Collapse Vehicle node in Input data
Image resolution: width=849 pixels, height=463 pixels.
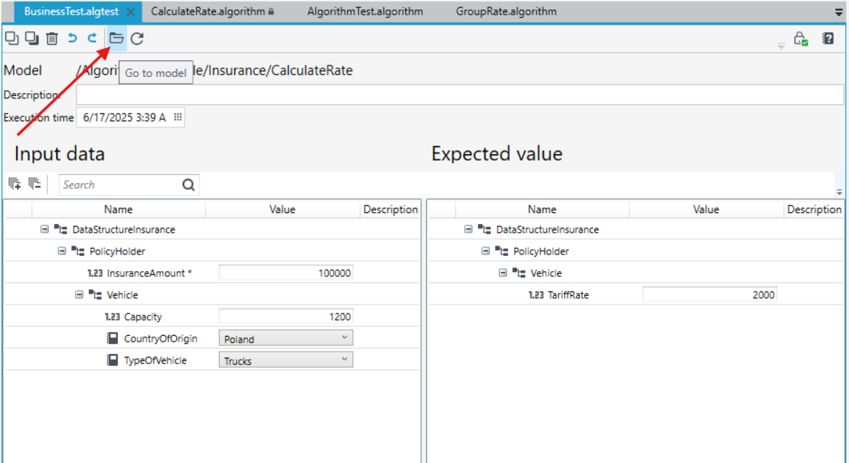pos(79,295)
